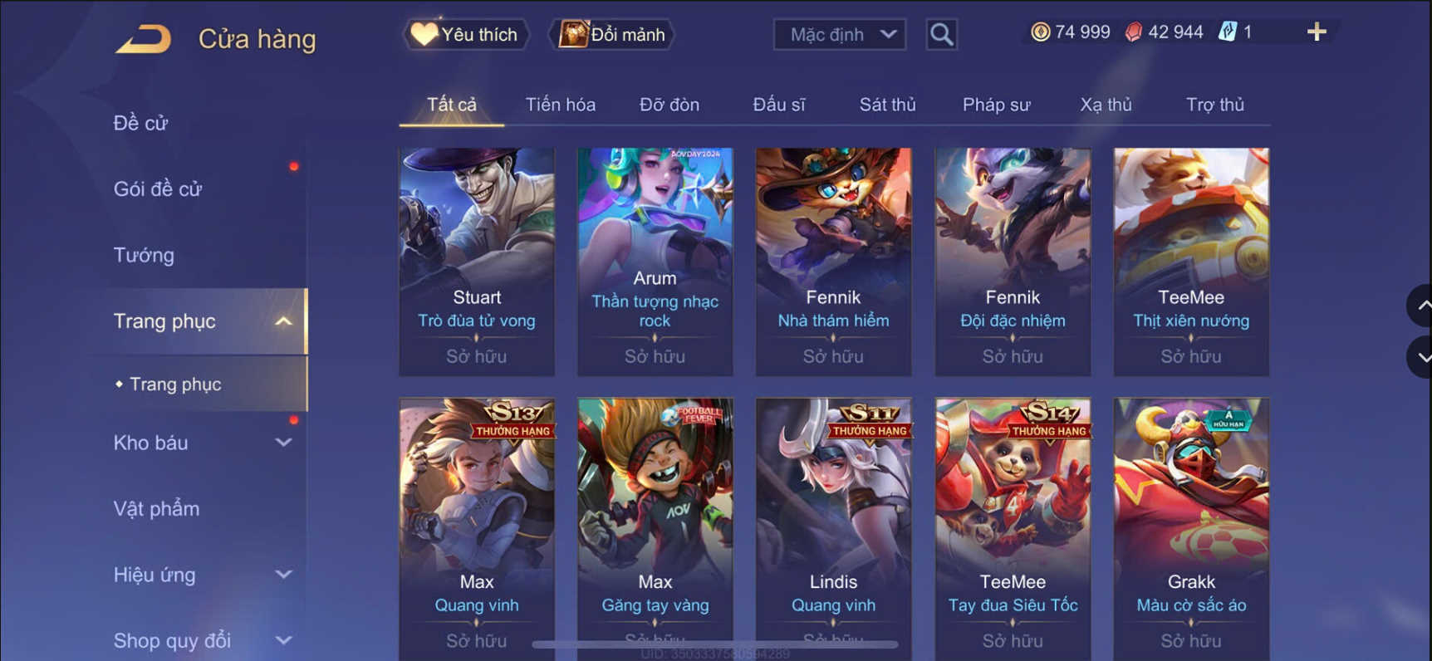The image size is (1432, 661).
Task: Tap the gold coin balance icon
Action: pos(1040,32)
